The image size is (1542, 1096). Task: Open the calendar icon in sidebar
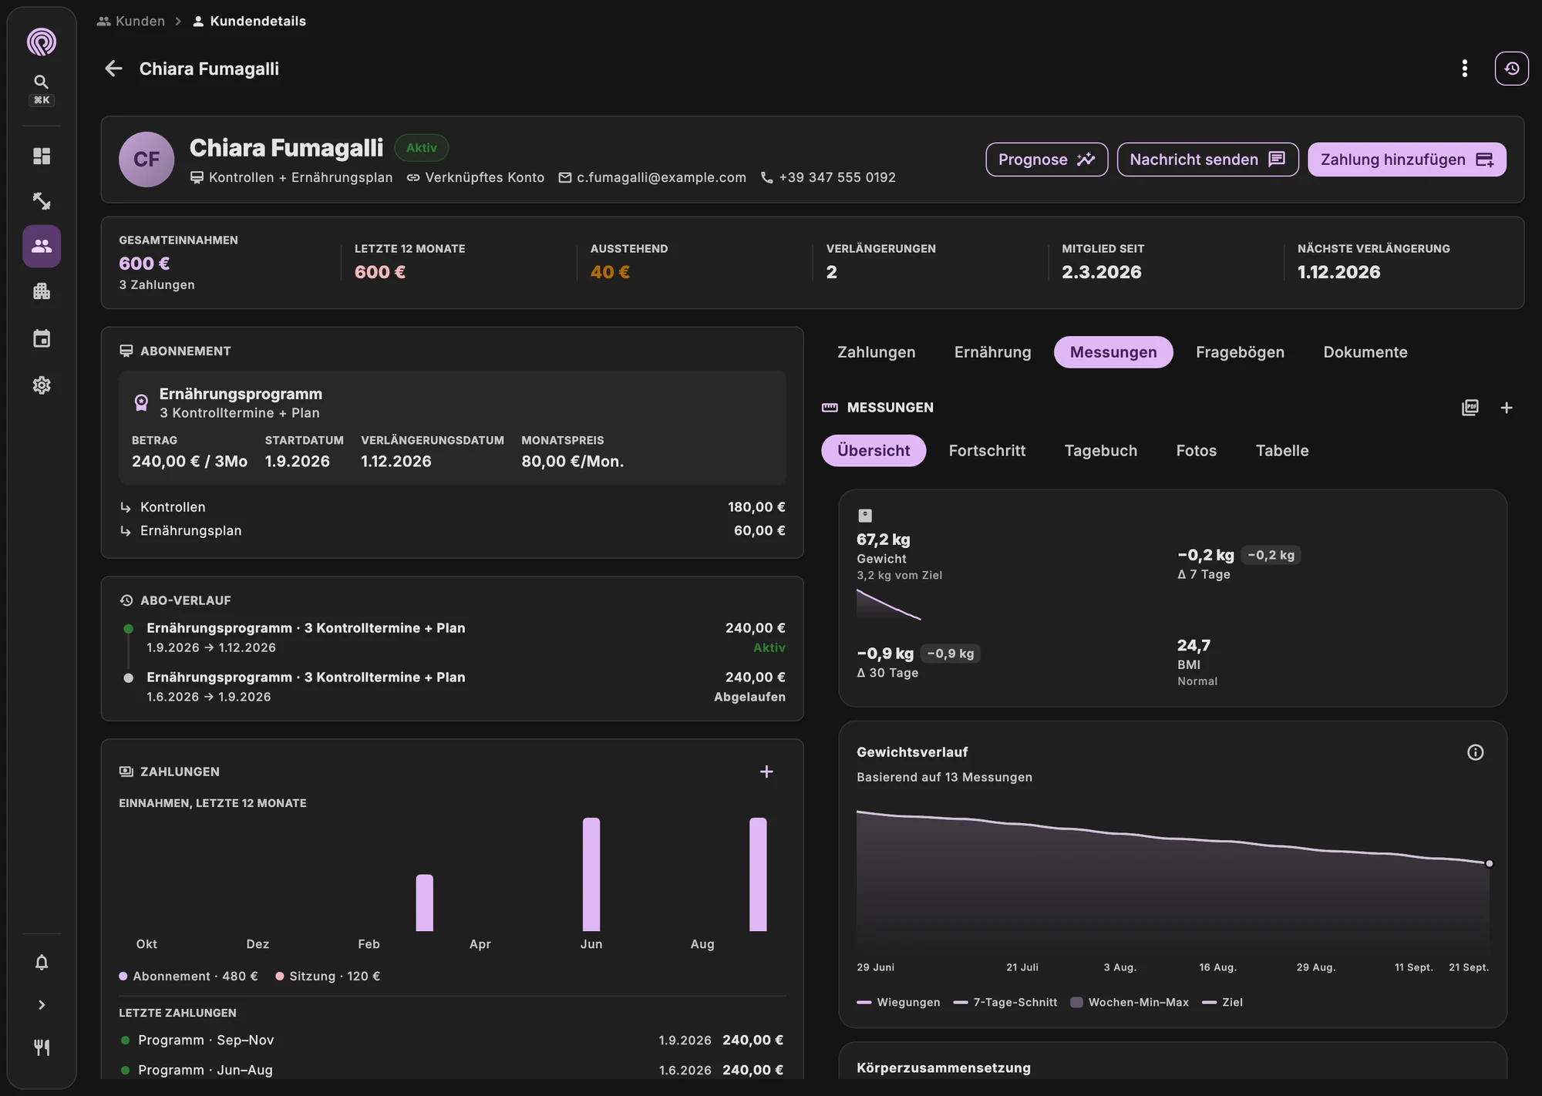42,338
